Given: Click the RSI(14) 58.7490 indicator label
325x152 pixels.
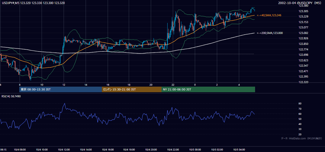Looking at the screenshot, I should pos(11,96).
